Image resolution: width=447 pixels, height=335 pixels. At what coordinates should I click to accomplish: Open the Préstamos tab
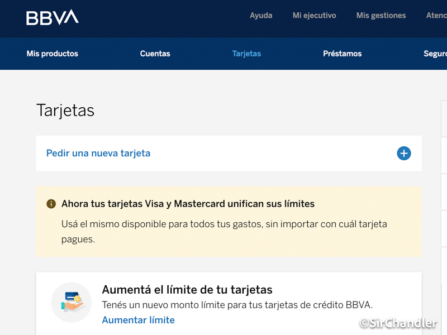click(x=342, y=54)
